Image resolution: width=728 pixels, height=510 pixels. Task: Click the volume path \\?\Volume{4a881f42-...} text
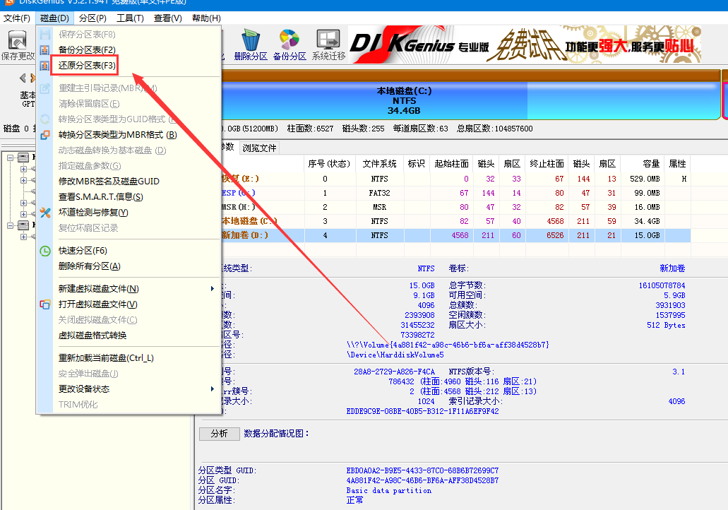pos(448,345)
